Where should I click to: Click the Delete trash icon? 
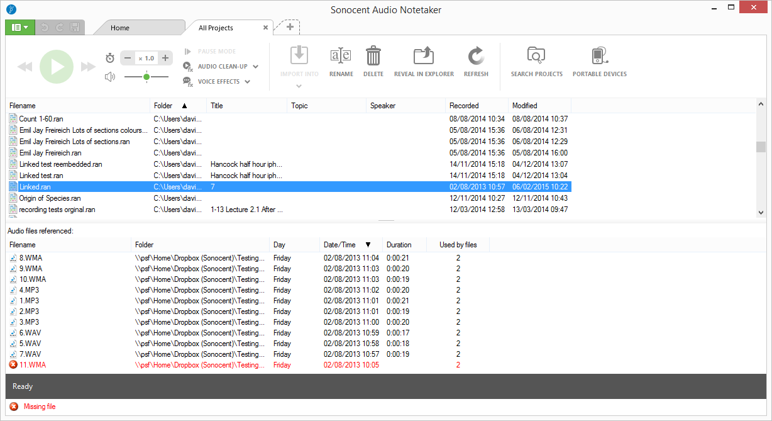(x=373, y=56)
